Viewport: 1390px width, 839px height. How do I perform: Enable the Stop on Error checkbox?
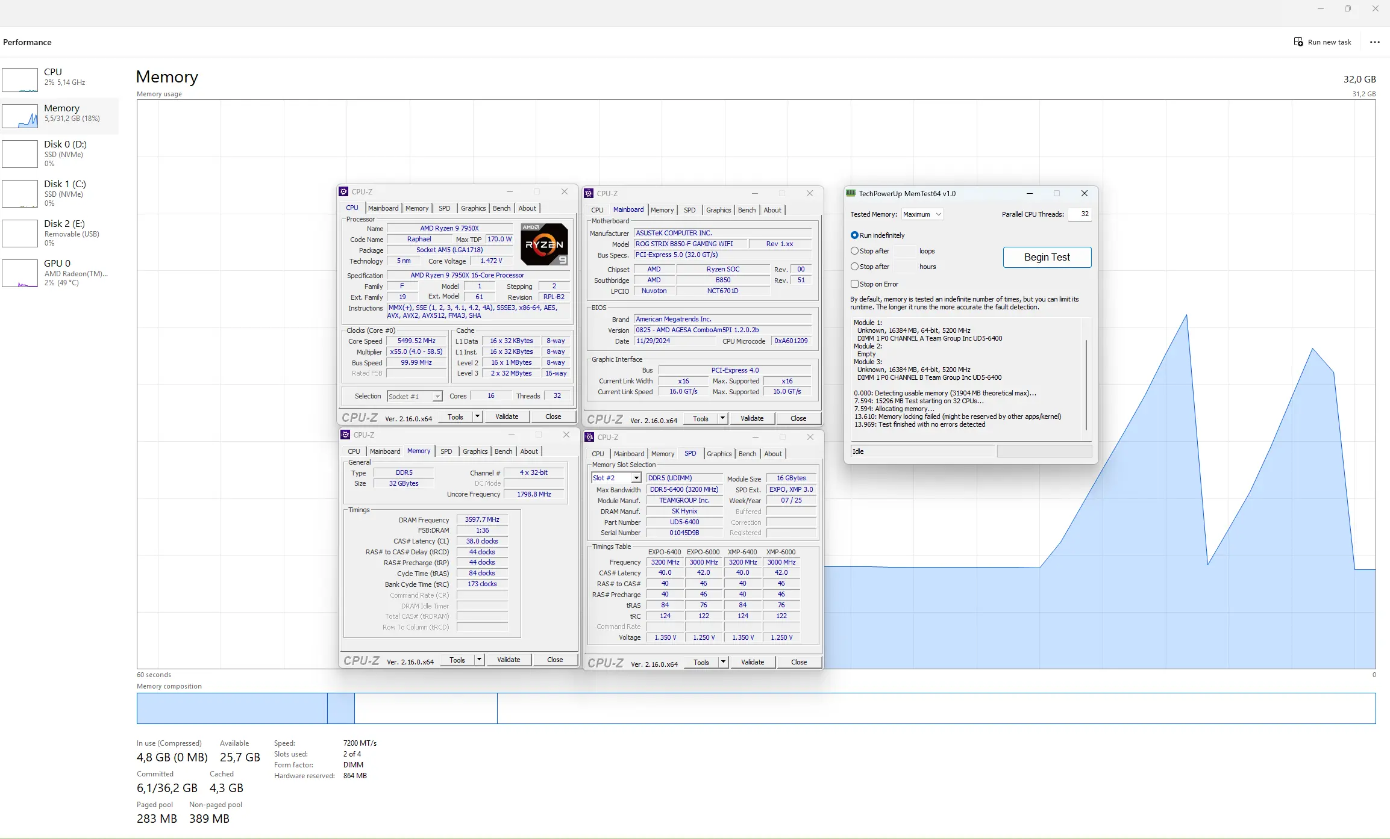pyautogui.click(x=854, y=284)
